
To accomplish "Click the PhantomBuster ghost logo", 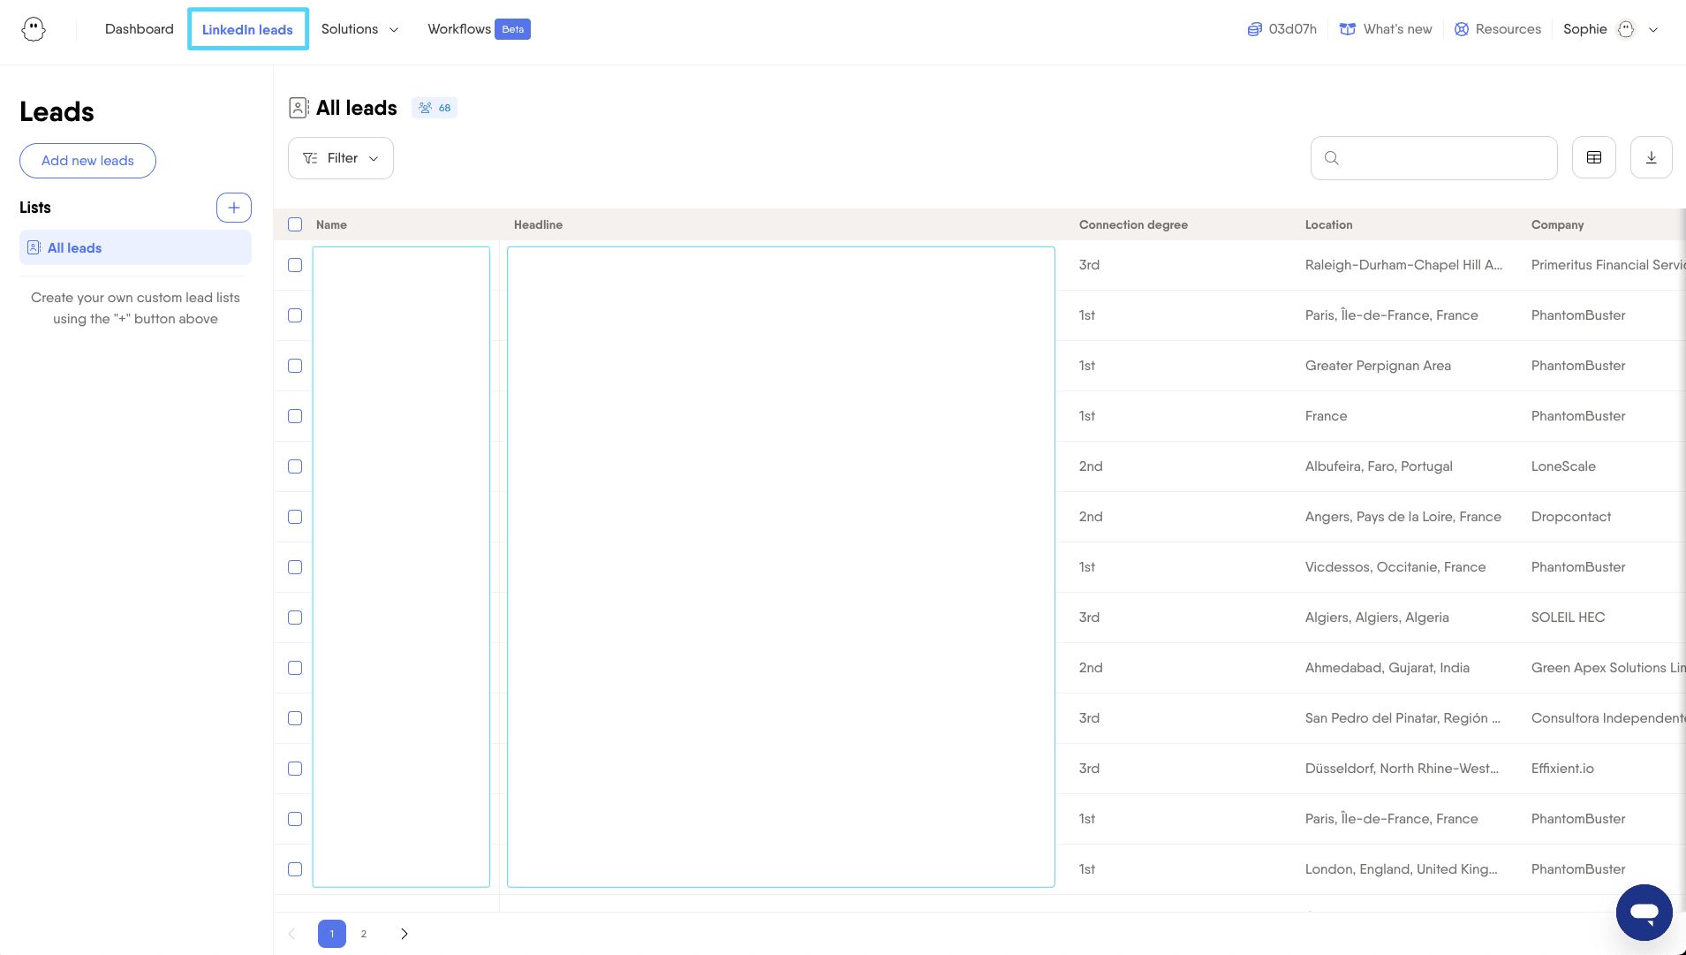I will click(34, 29).
